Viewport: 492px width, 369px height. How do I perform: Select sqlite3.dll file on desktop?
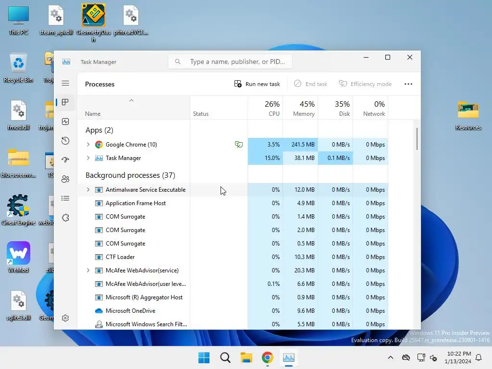18,305
